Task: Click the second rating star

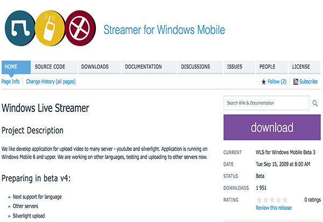Action: tap(266, 199)
